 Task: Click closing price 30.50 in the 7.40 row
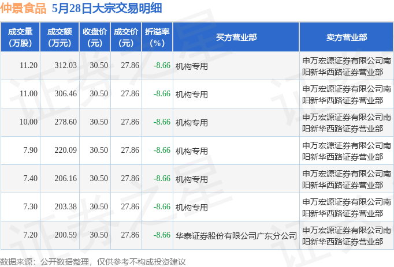[x=99, y=178]
